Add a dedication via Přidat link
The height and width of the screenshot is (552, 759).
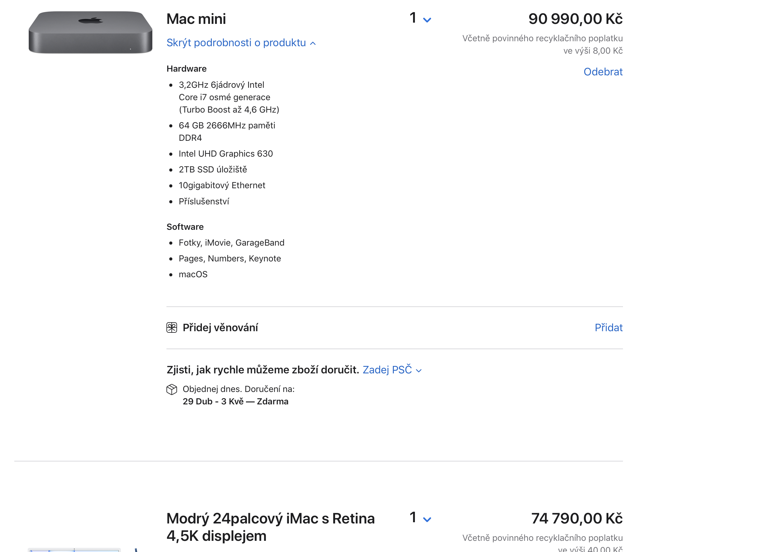(x=608, y=328)
